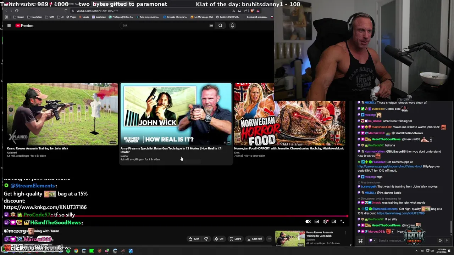Like the video with 325k thumbs up

(x=194, y=239)
